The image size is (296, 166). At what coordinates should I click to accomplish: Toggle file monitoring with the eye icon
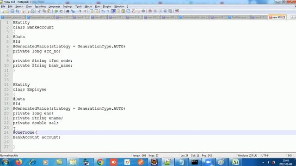[143, 11]
